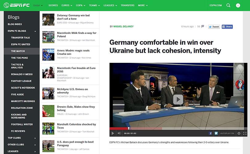The image size is (250, 154).
Task: Share video via Twitter icon in player
Action: point(216,133)
